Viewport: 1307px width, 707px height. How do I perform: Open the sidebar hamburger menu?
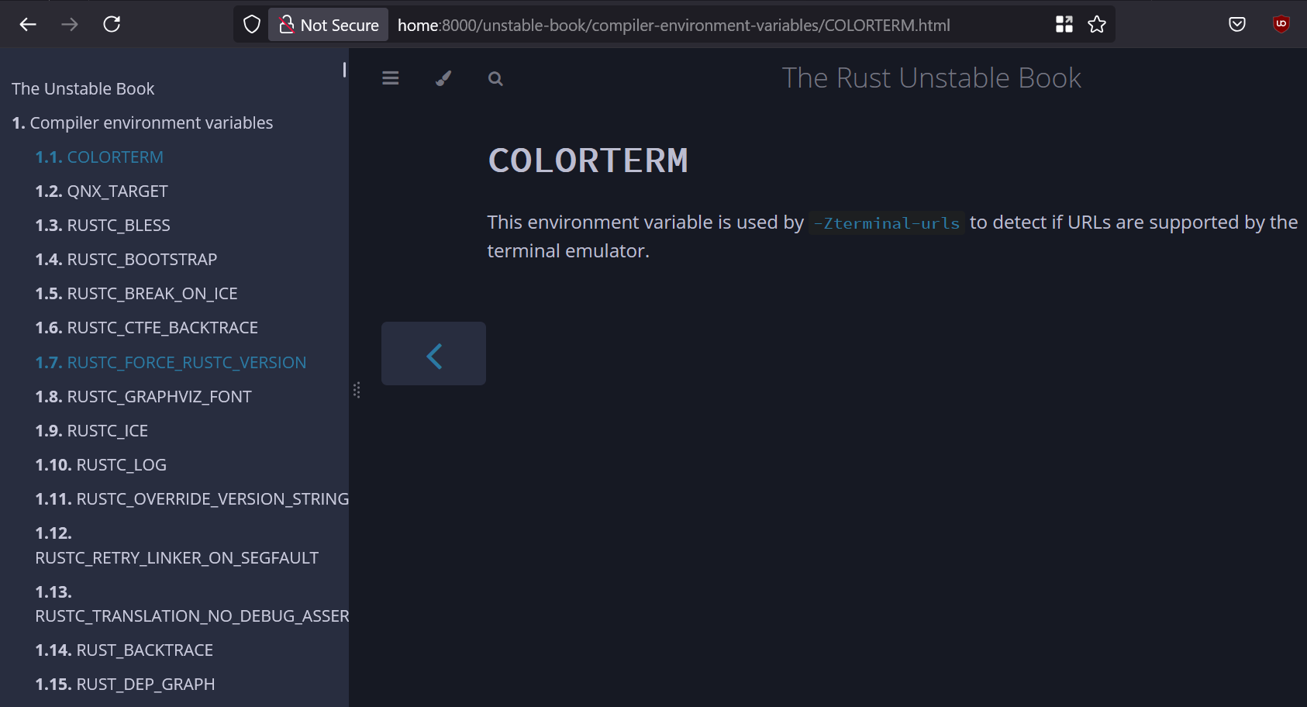(x=390, y=78)
